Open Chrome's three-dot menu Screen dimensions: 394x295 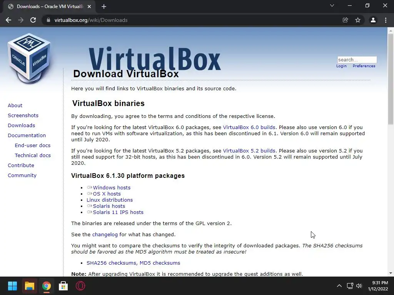(x=386, y=20)
